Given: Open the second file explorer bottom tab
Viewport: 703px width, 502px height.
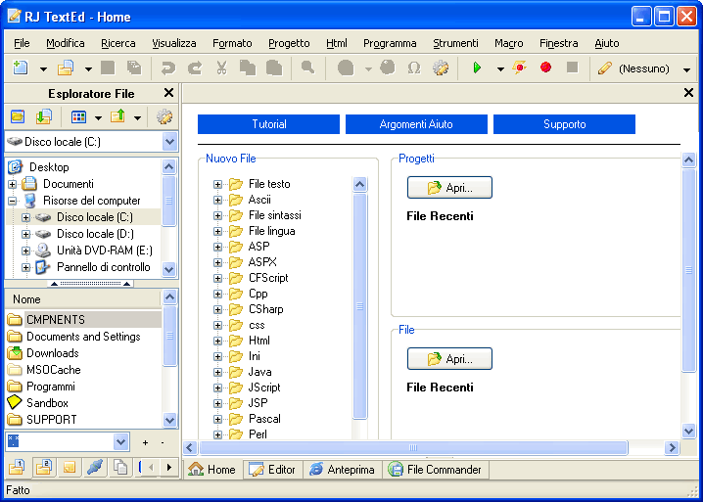Looking at the screenshot, I should 44,468.
